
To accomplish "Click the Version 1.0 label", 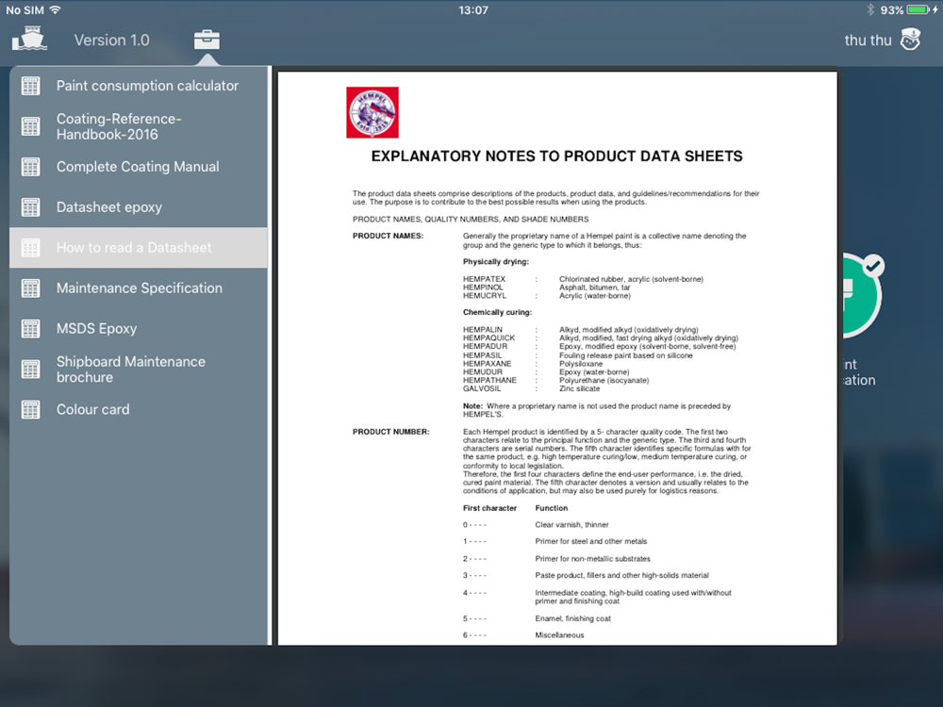I will coord(112,41).
